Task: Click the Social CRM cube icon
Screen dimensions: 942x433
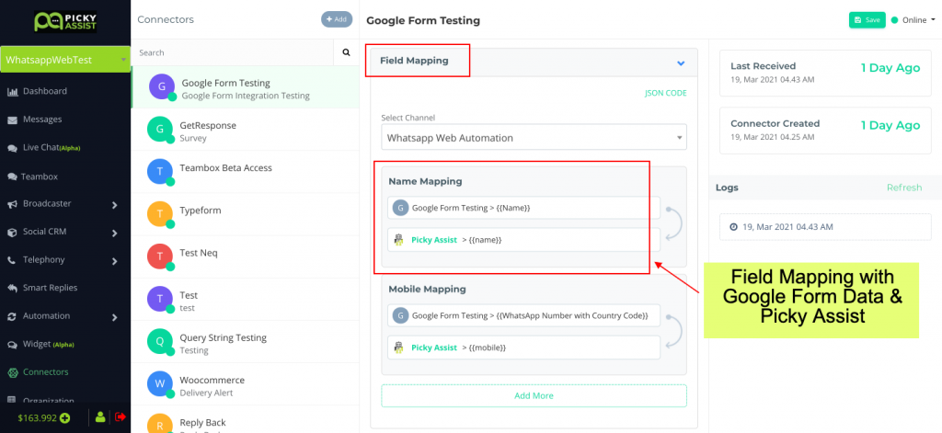Action: pyautogui.click(x=12, y=233)
